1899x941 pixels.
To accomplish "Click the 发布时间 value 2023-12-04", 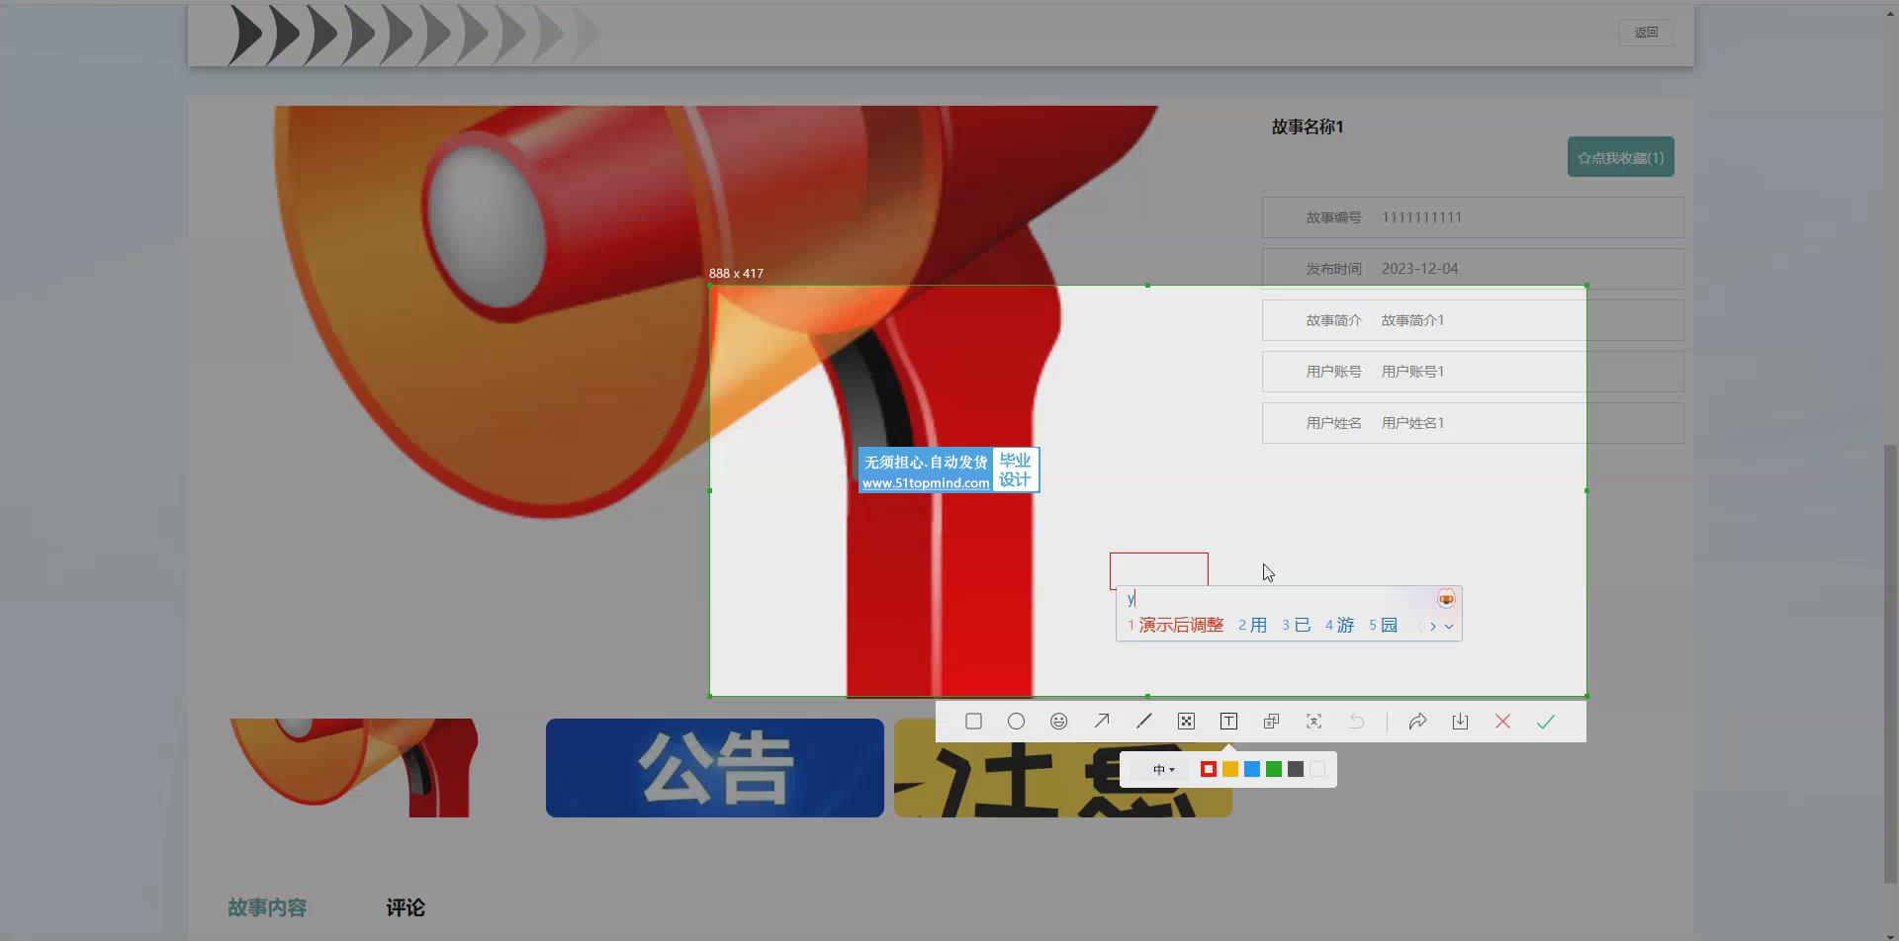I will pos(1419,269).
